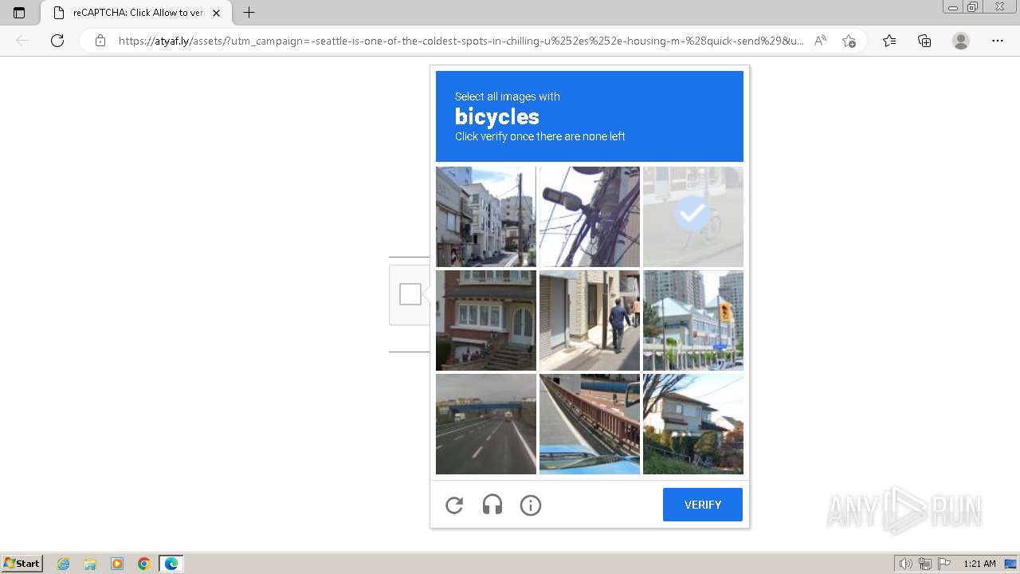Open captcha help info icon

click(531, 505)
